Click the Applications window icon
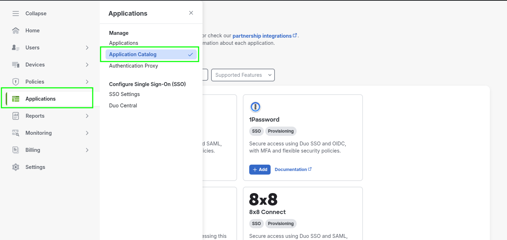This screenshot has width=507, height=240. (16, 99)
